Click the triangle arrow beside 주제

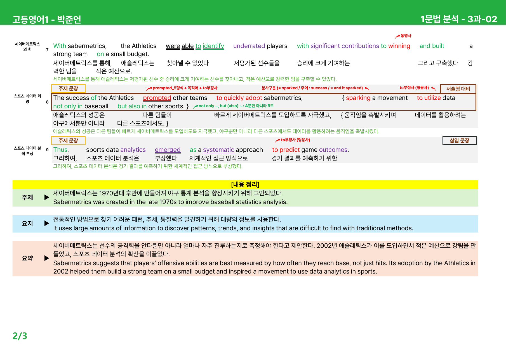pyautogui.click(x=47, y=197)
